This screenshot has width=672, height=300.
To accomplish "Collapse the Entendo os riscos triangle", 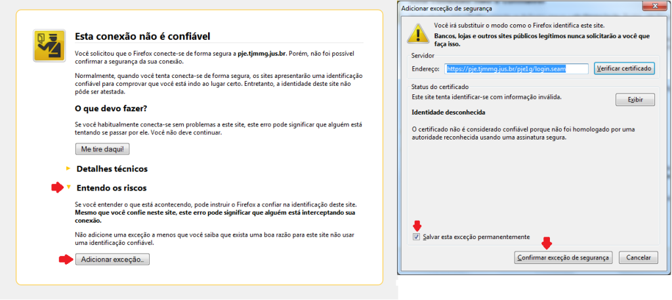I will pyautogui.click(x=68, y=187).
